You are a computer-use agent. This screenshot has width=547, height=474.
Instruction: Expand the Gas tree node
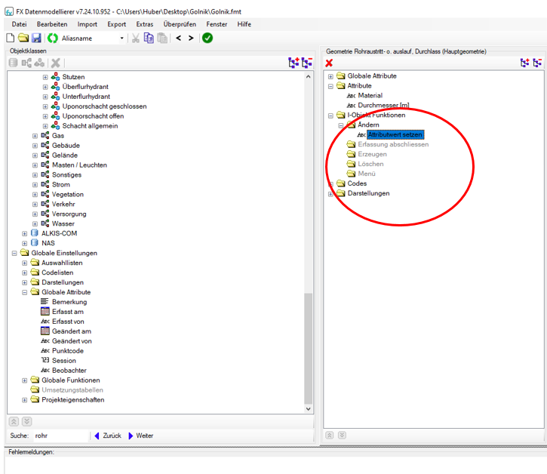tap(35, 136)
